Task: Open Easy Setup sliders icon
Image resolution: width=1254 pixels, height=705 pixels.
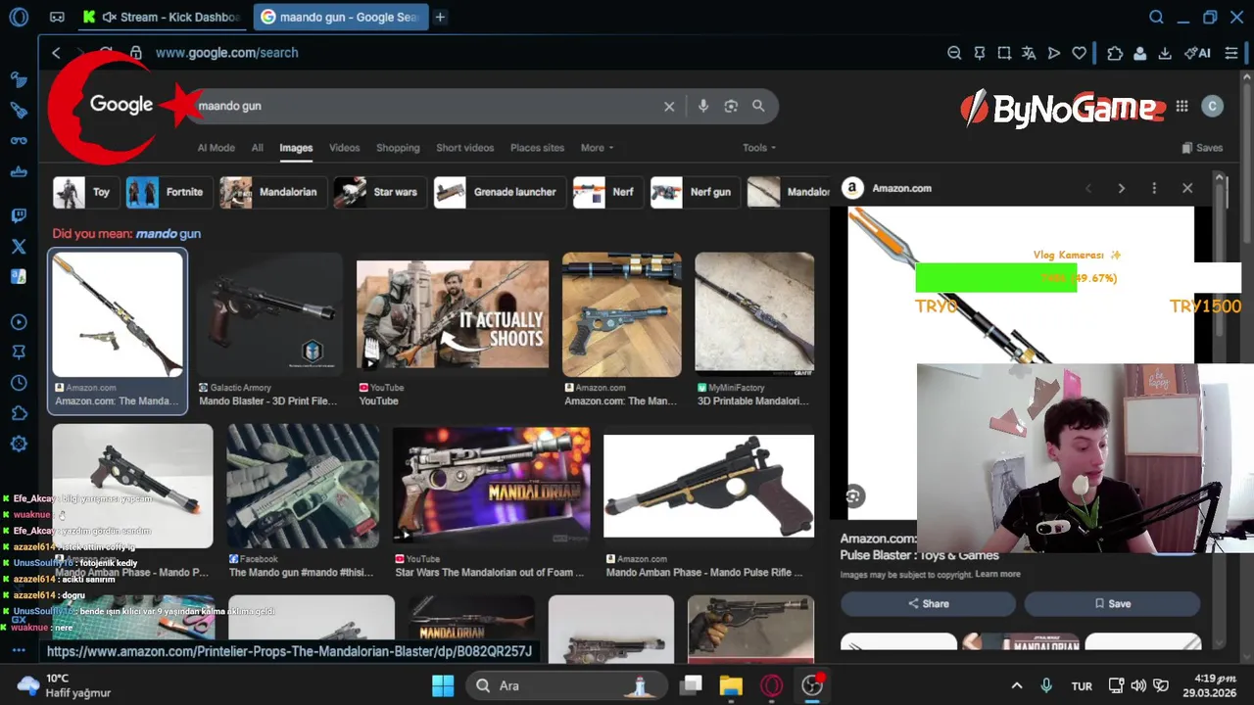Action: [x=1231, y=53]
